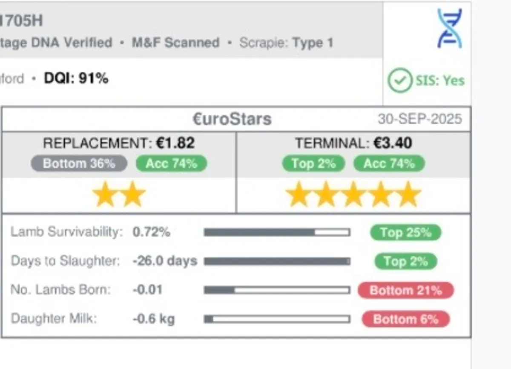Click the Top 2% Days to Slaughter badge

click(x=405, y=261)
